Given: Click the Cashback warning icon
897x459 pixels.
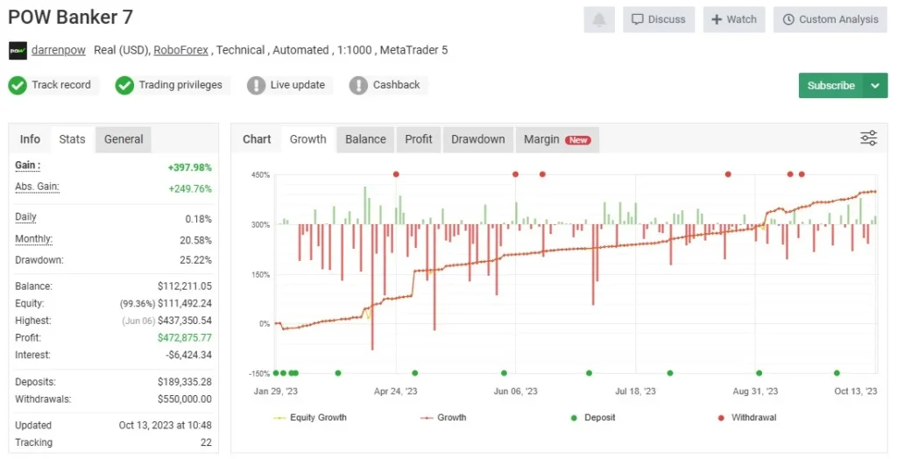Looking at the screenshot, I should coord(358,85).
